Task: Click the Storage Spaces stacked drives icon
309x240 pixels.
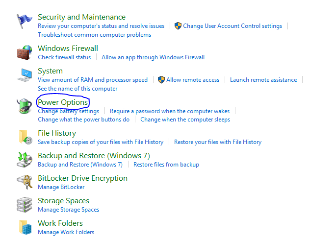Action: 25,205
